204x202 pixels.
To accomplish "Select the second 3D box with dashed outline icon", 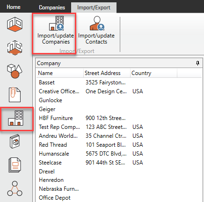I will click(x=15, y=48).
